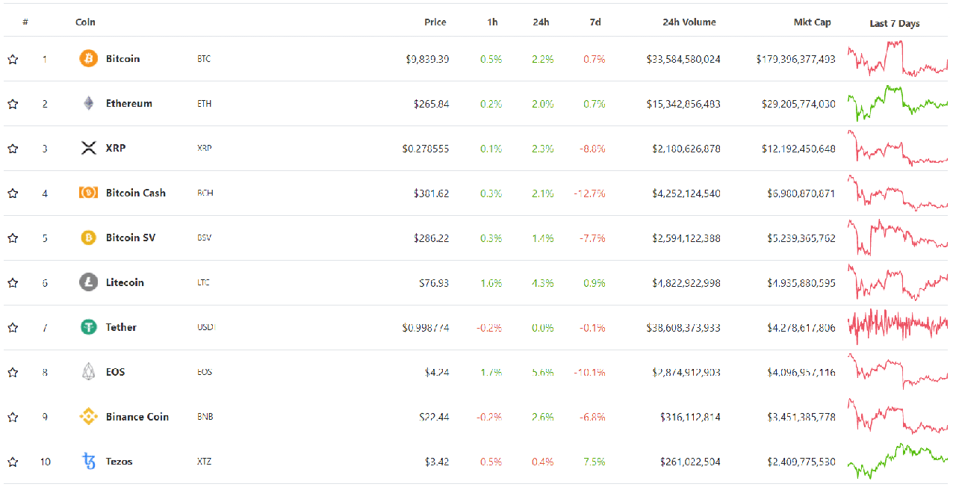The image size is (956, 487).
Task: Open Bitcoin SV's 7-day sparkline chart
Action: 898,238
